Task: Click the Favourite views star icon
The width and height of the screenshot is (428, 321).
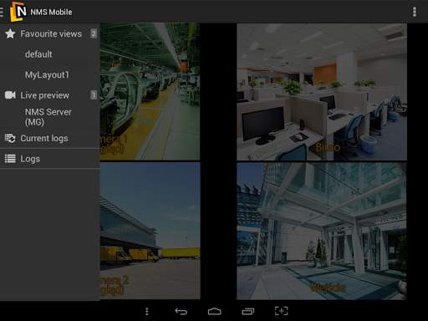Action: click(10, 33)
